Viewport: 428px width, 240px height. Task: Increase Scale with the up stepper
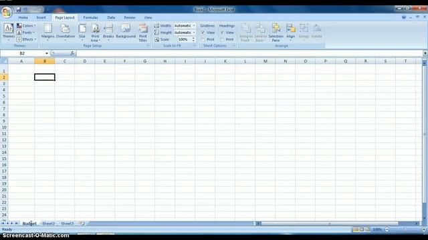tap(193, 38)
